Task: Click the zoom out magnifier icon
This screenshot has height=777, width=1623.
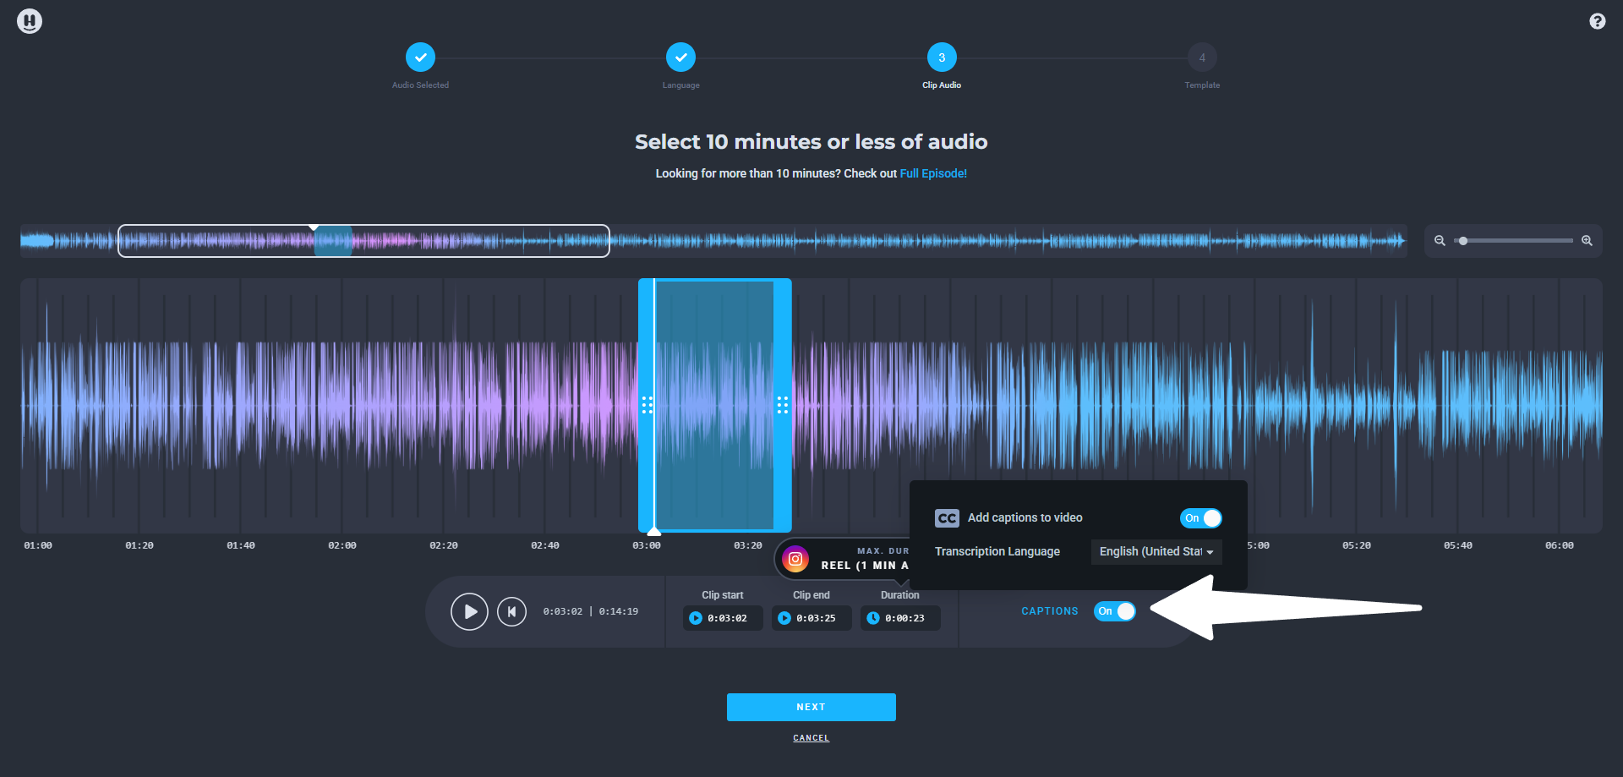Action: tap(1440, 241)
